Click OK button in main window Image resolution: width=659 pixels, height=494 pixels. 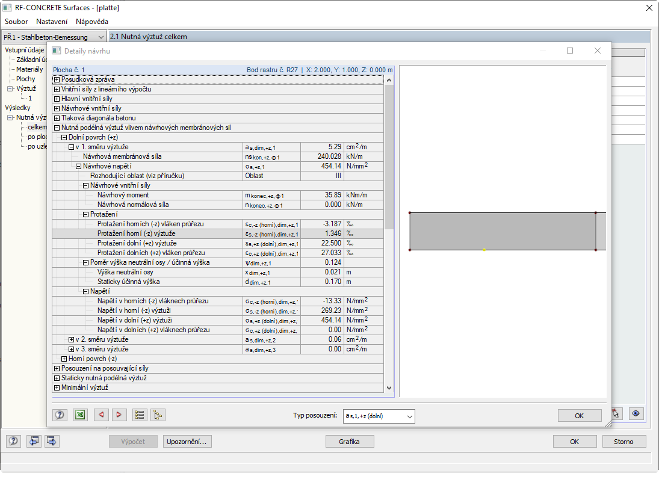pos(575,442)
